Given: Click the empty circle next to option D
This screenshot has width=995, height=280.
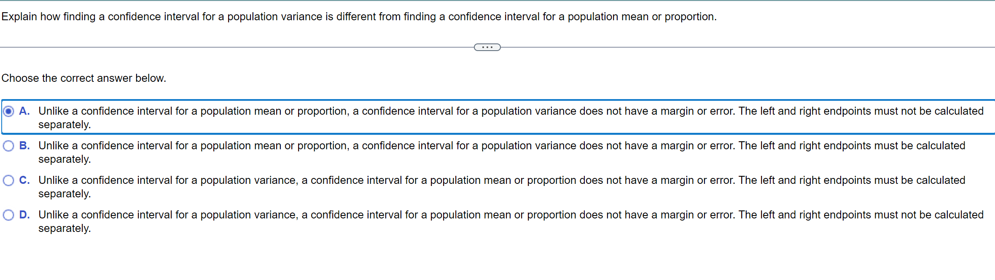Looking at the screenshot, I should (x=9, y=215).
